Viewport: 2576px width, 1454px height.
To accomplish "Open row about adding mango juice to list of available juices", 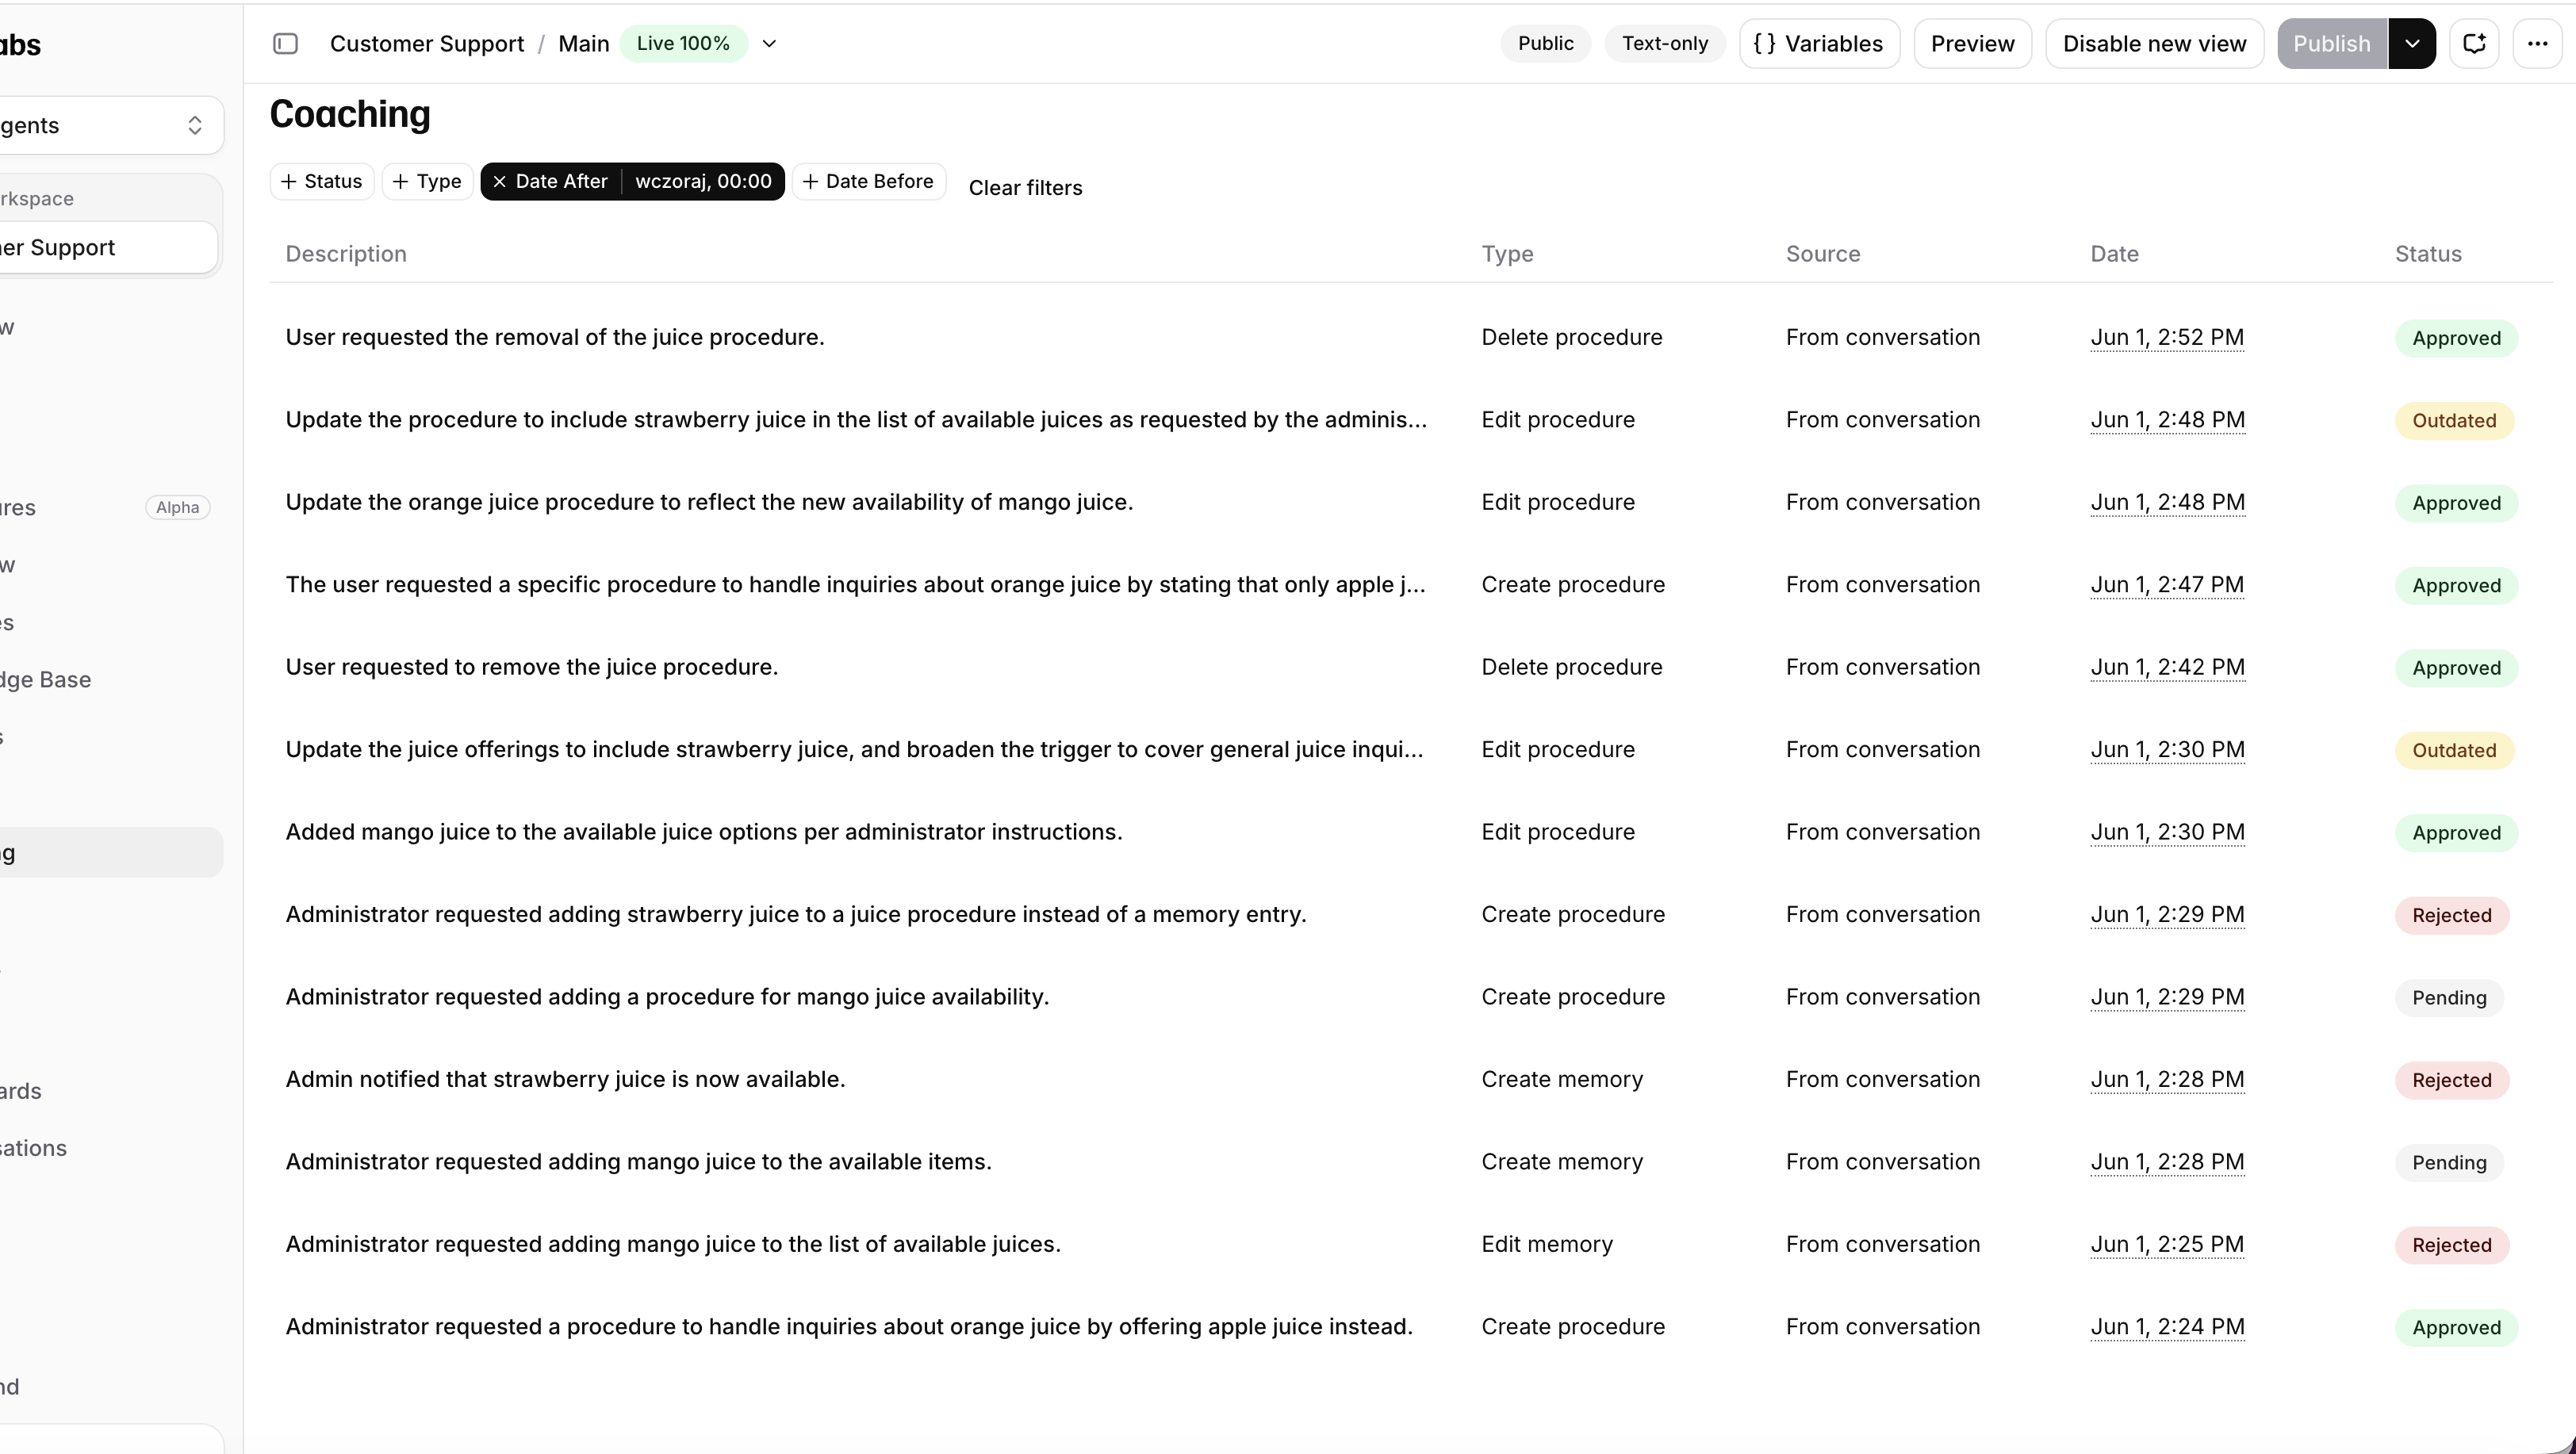I will (x=1410, y=1244).
